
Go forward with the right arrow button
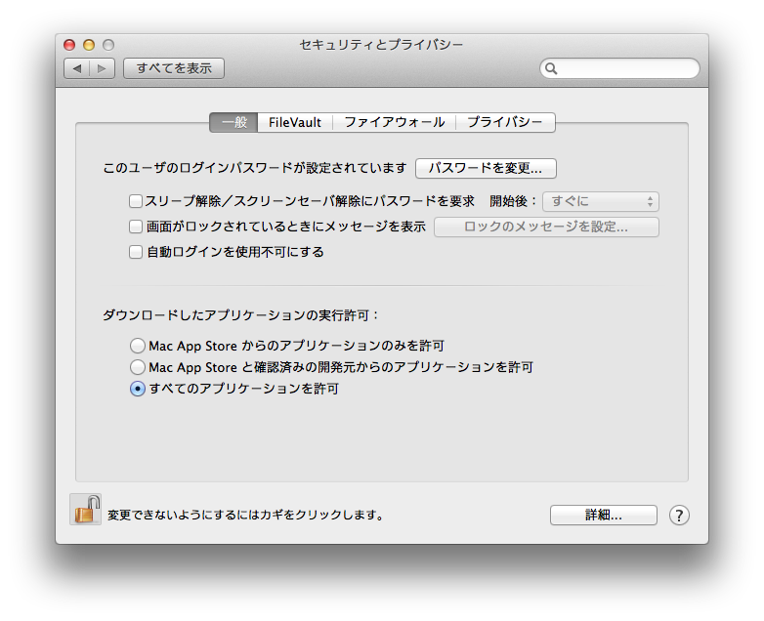(x=102, y=68)
